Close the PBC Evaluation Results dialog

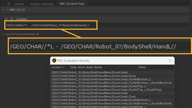pyautogui.click(x=170, y=61)
